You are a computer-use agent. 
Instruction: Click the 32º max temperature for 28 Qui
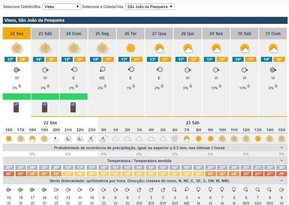click(x=193, y=59)
